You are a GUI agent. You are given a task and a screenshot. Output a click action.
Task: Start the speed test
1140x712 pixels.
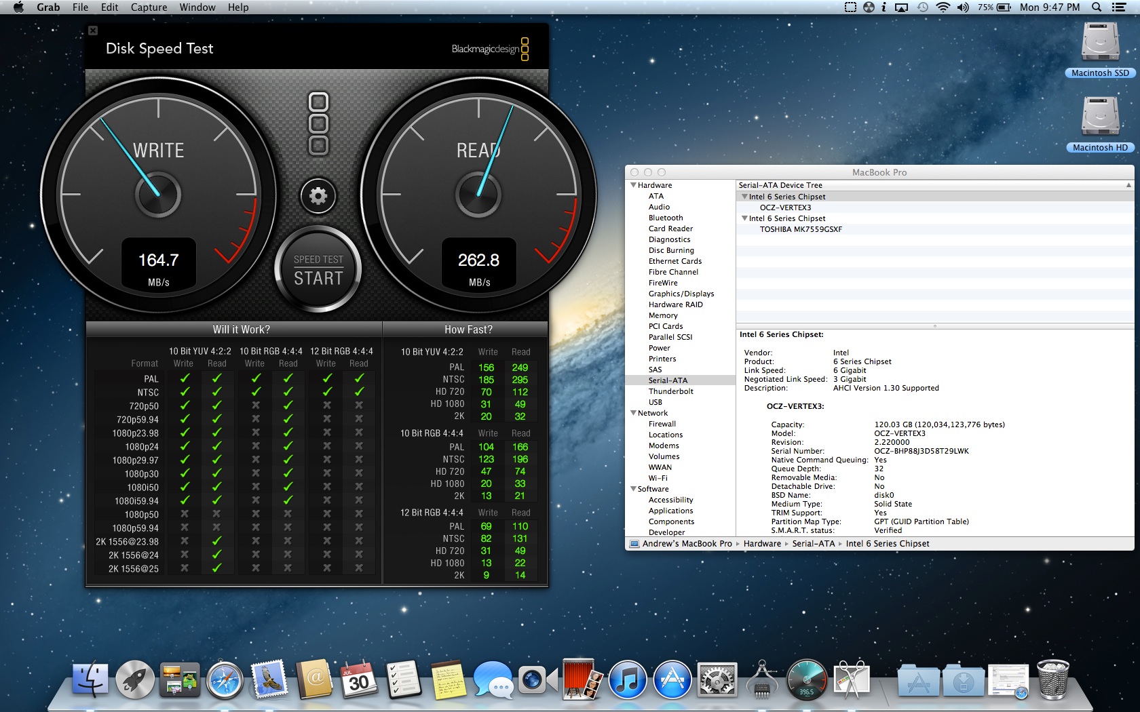[318, 270]
